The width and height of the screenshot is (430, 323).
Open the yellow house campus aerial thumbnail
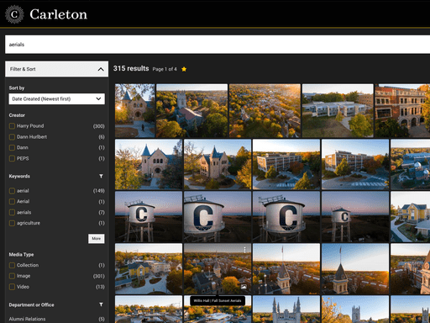click(x=149, y=269)
